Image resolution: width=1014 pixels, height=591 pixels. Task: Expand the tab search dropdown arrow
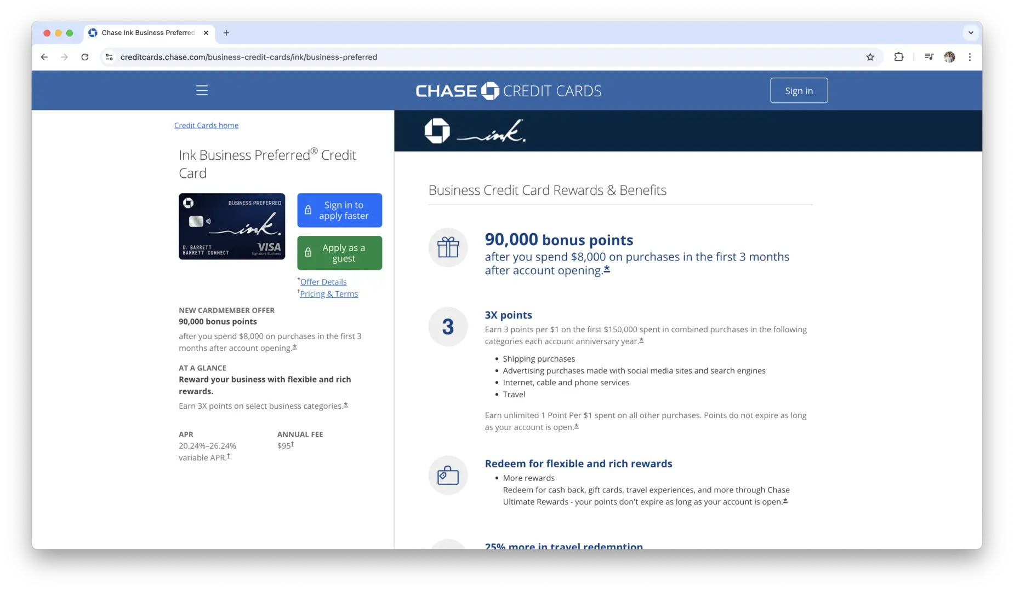[x=971, y=33]
